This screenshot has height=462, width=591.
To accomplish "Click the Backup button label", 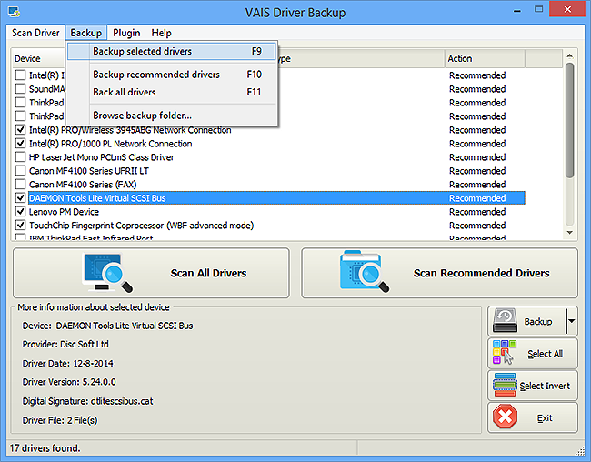I will pyautogui.click(x=538, y=321).
